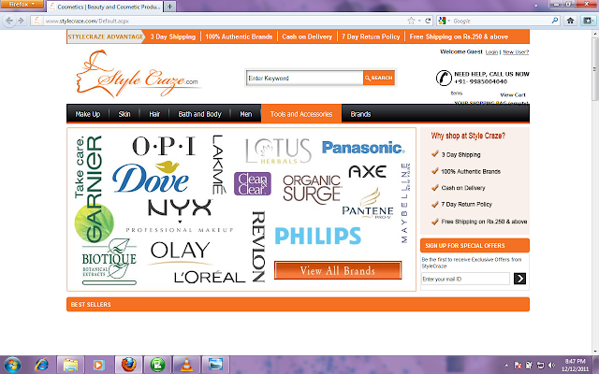Click the Pantene brand logo
The width and height of the screenshot is (599, 374).
click(368, 204)
